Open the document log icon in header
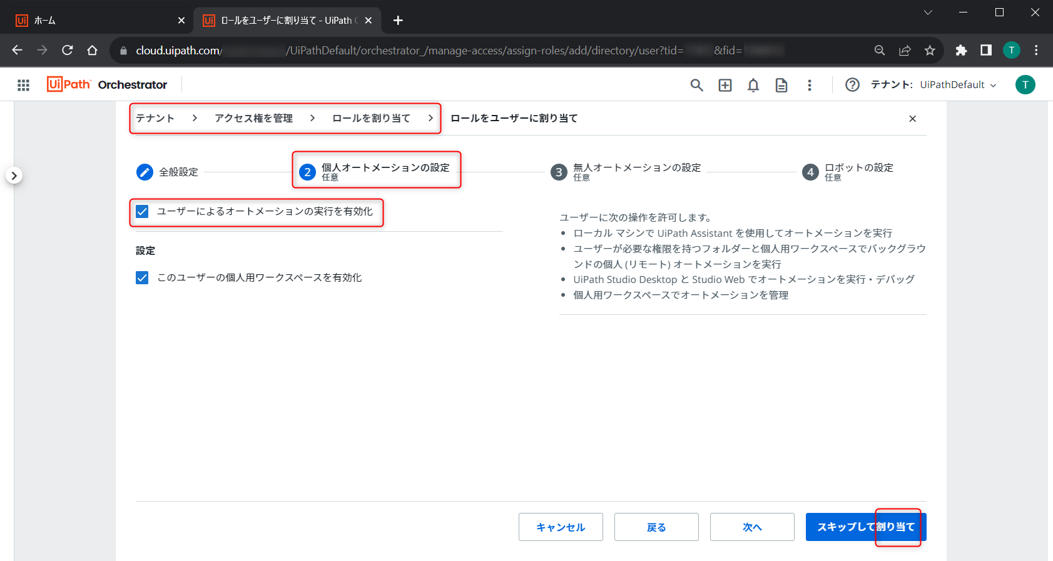The height and width of the screenshot is (561, 1053). pyautogui.click(x=781, y=85)
